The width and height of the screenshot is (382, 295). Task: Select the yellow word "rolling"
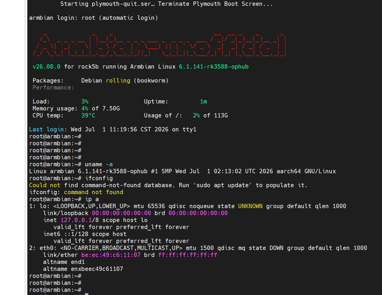point(118,81)
